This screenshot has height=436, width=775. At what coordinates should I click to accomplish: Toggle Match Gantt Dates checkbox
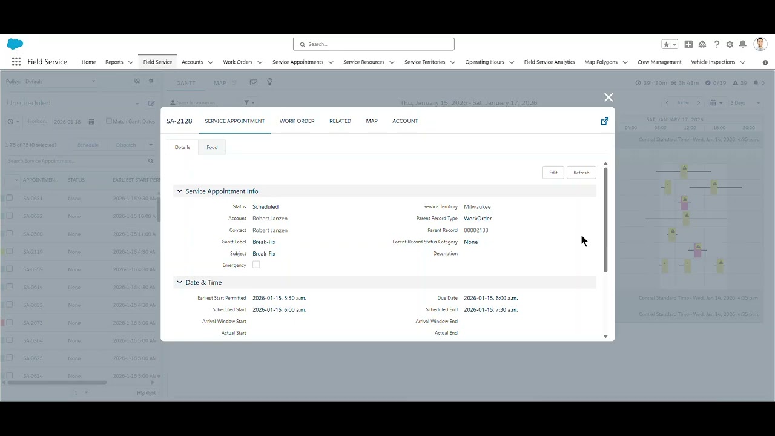tap(109, 121)
